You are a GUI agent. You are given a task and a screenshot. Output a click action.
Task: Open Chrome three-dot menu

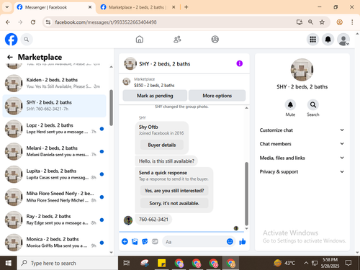[x=352, y=22]
